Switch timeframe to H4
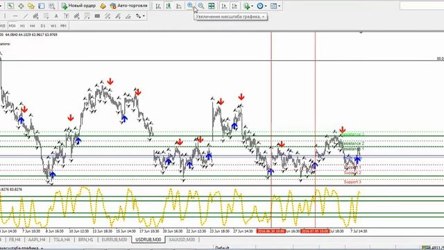444x250 pixels. (33, 26)
